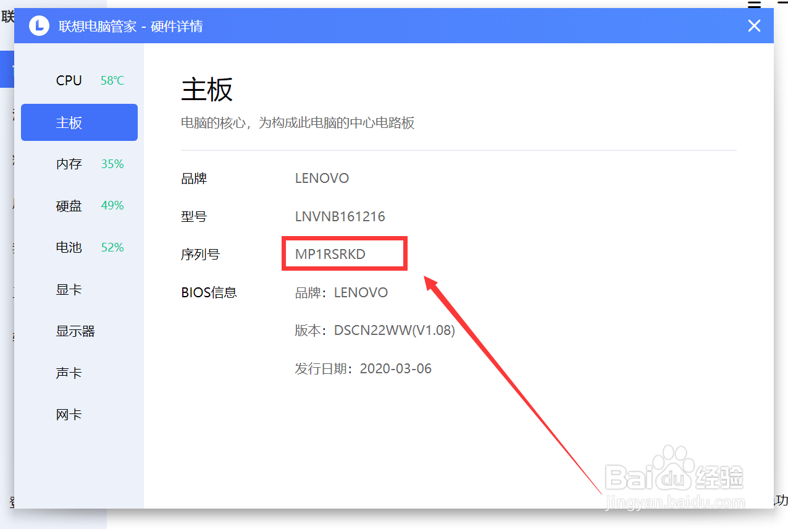This screenshot has width=788, height=529.
Task: Click the BIOS 品牌：LENOVO line
Action: [342, 292]
